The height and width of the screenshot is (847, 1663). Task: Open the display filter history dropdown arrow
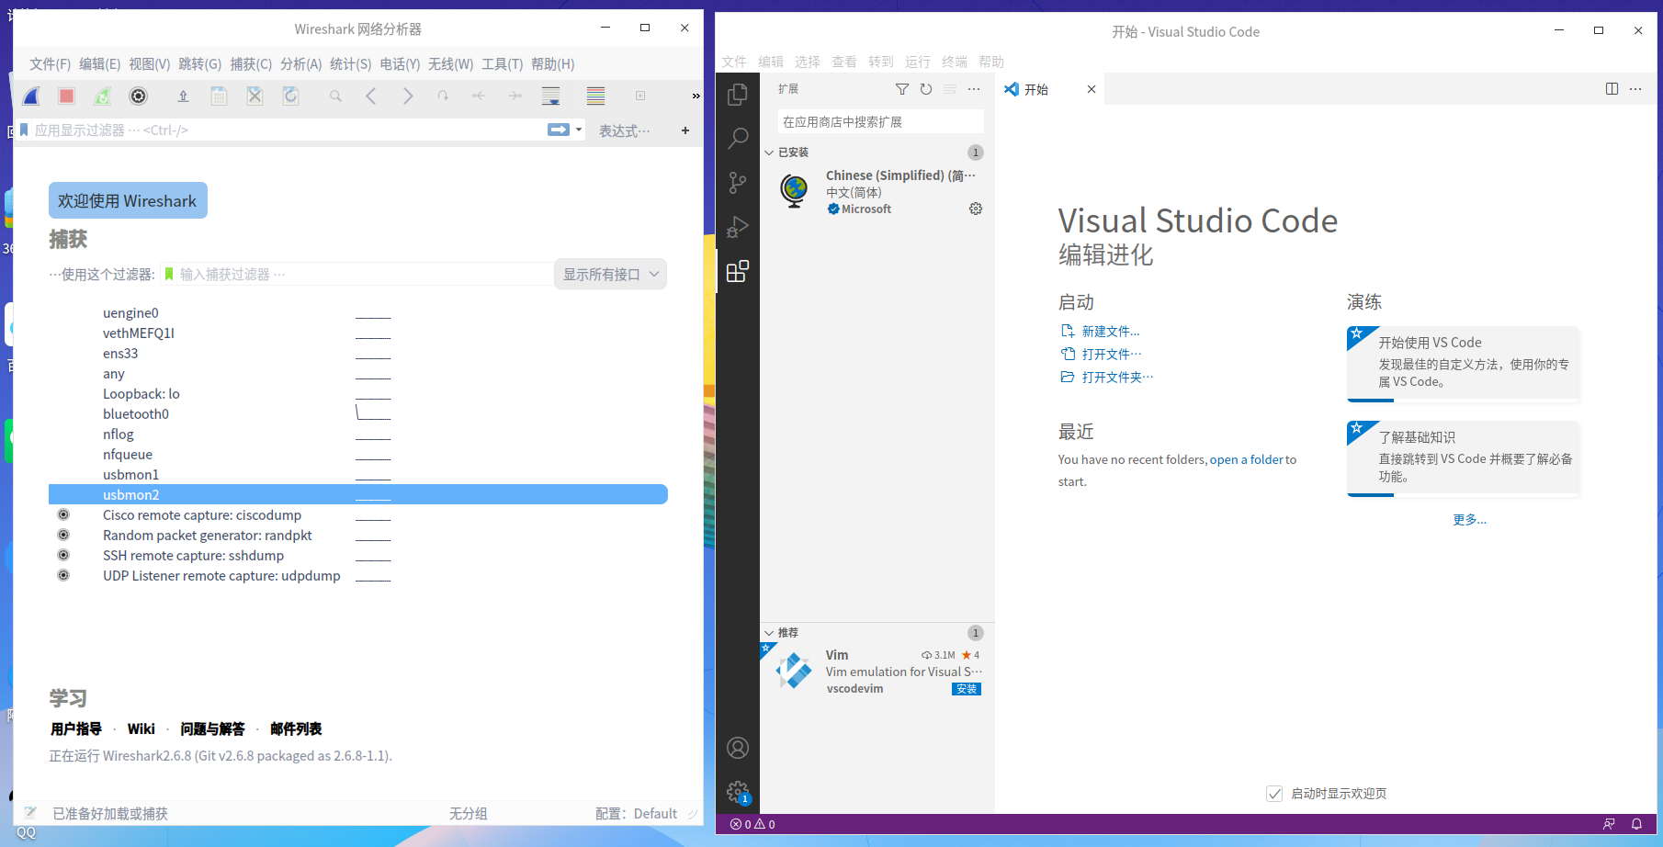[x=579, y=130]
